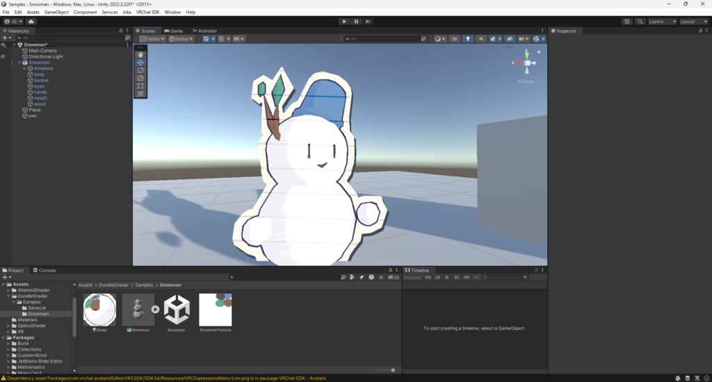
Task: Select the Transform tool in Scene toolbar
Action: coord(140,94)
